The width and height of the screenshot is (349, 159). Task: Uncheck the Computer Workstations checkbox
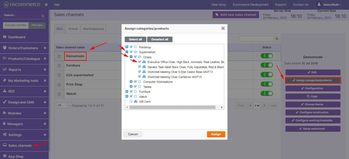tap(136, 82)
